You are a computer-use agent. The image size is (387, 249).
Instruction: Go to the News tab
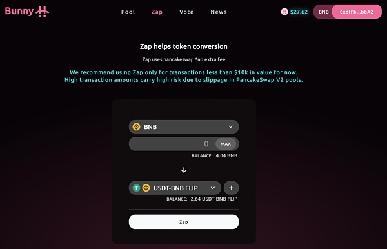[219, 12]
